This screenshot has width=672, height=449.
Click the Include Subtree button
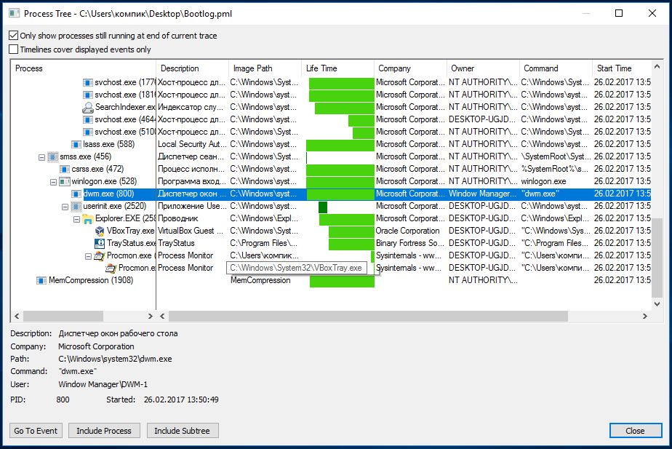point(182,431)
